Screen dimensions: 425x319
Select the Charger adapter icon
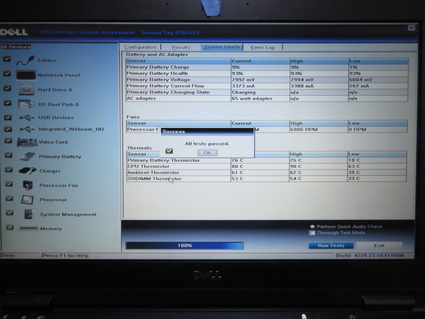click(x=27, y=171)
